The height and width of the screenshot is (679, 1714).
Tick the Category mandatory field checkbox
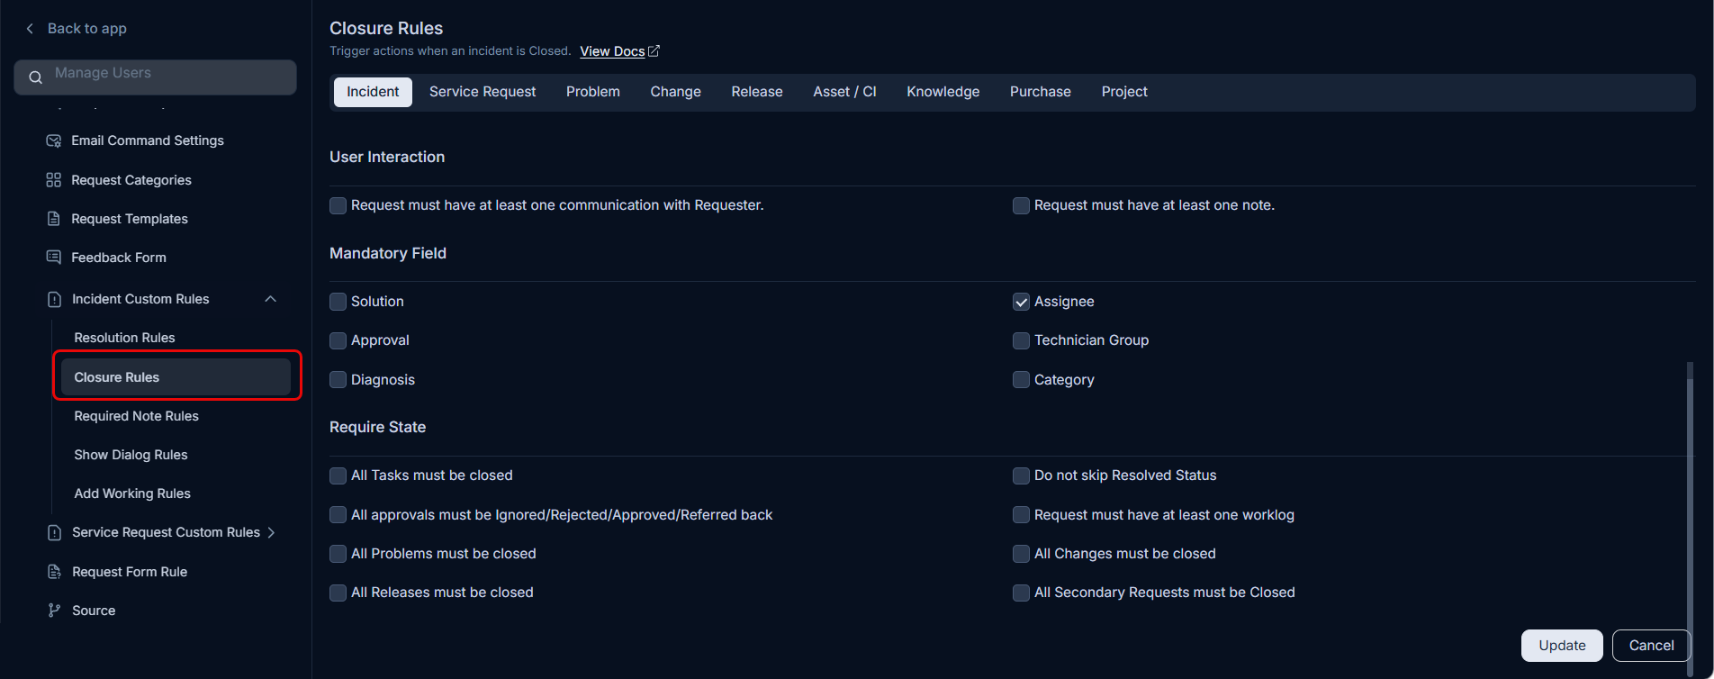[1022, 380]
